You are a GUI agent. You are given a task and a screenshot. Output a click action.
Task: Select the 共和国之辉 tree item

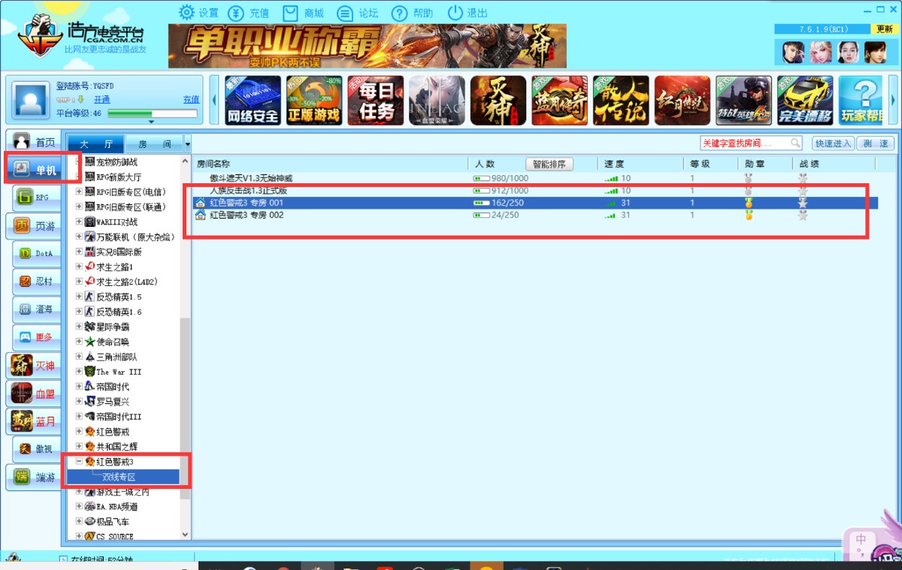click(x=117, y=447)
